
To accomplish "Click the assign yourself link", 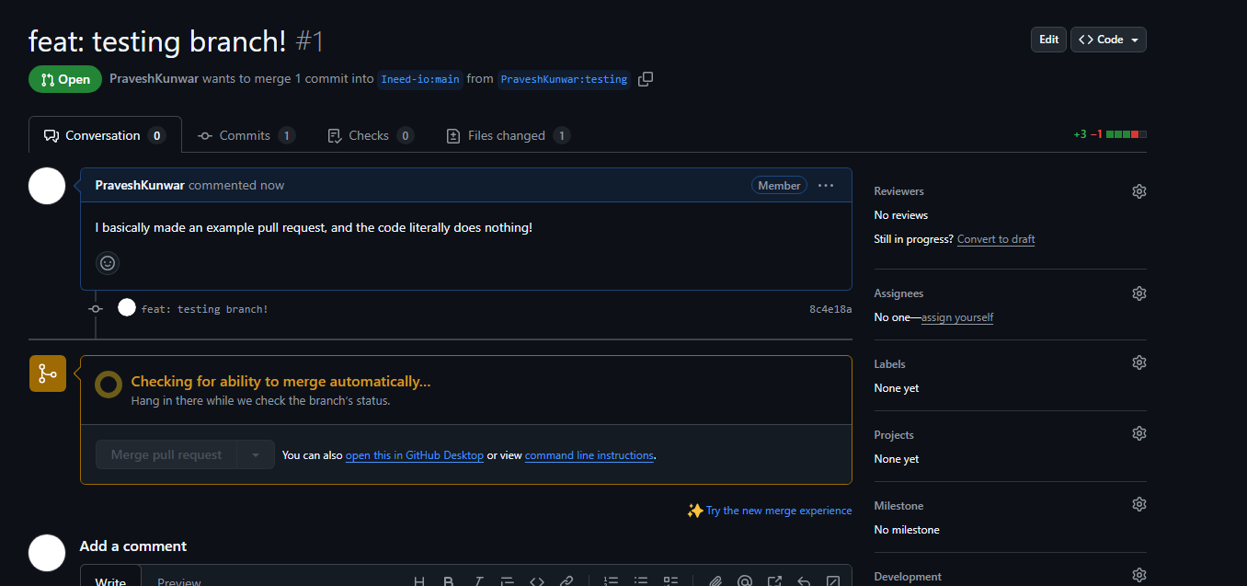I will tap(957, 317).
